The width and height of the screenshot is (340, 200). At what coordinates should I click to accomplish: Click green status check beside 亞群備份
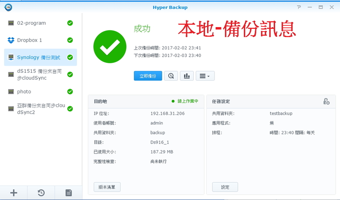[70, 109]
